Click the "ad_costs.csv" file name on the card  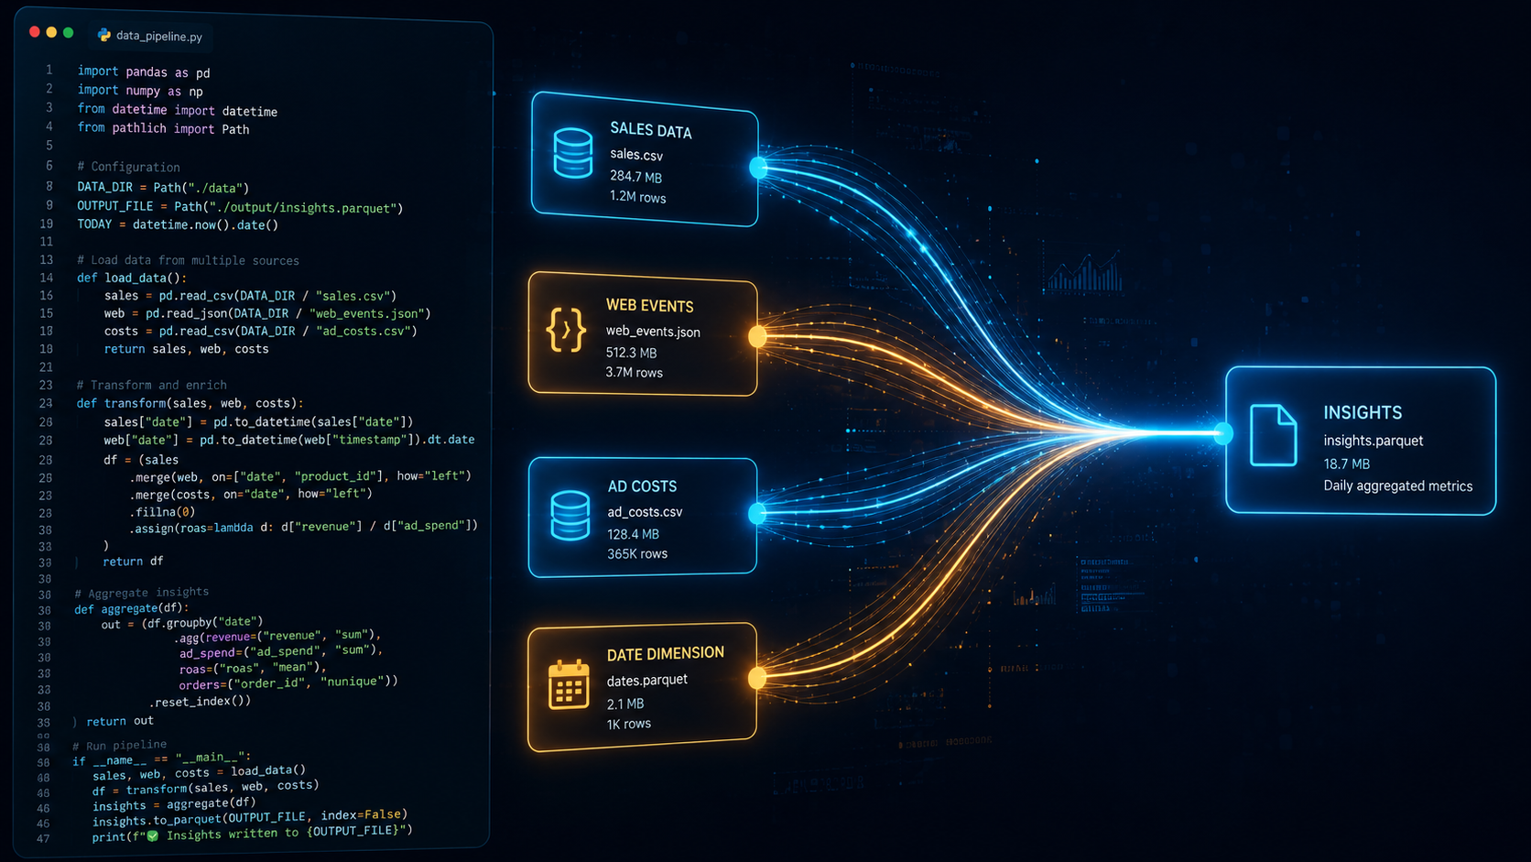pyautogui.click(x=645, y=512)
